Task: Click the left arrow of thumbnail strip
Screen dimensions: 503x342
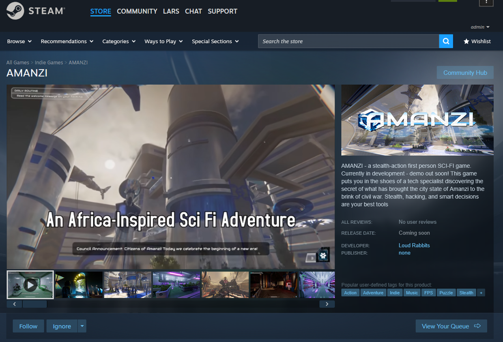Action: (15, 304)
